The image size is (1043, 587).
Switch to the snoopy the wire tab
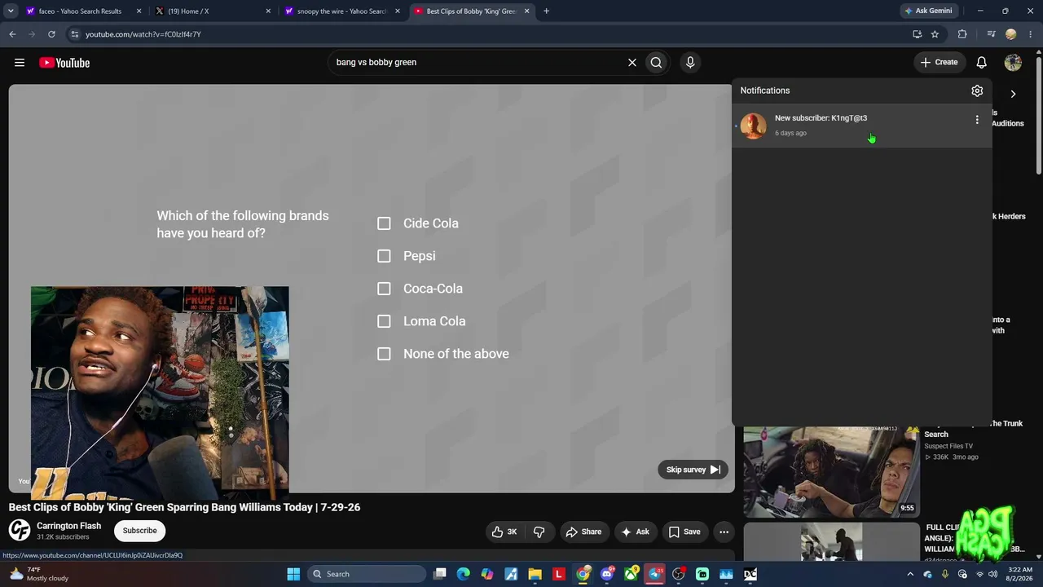(x=342, y=11)
